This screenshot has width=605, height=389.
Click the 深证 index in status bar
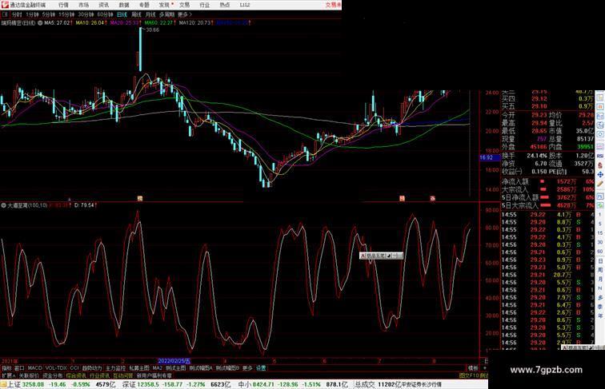pos(129,384)
